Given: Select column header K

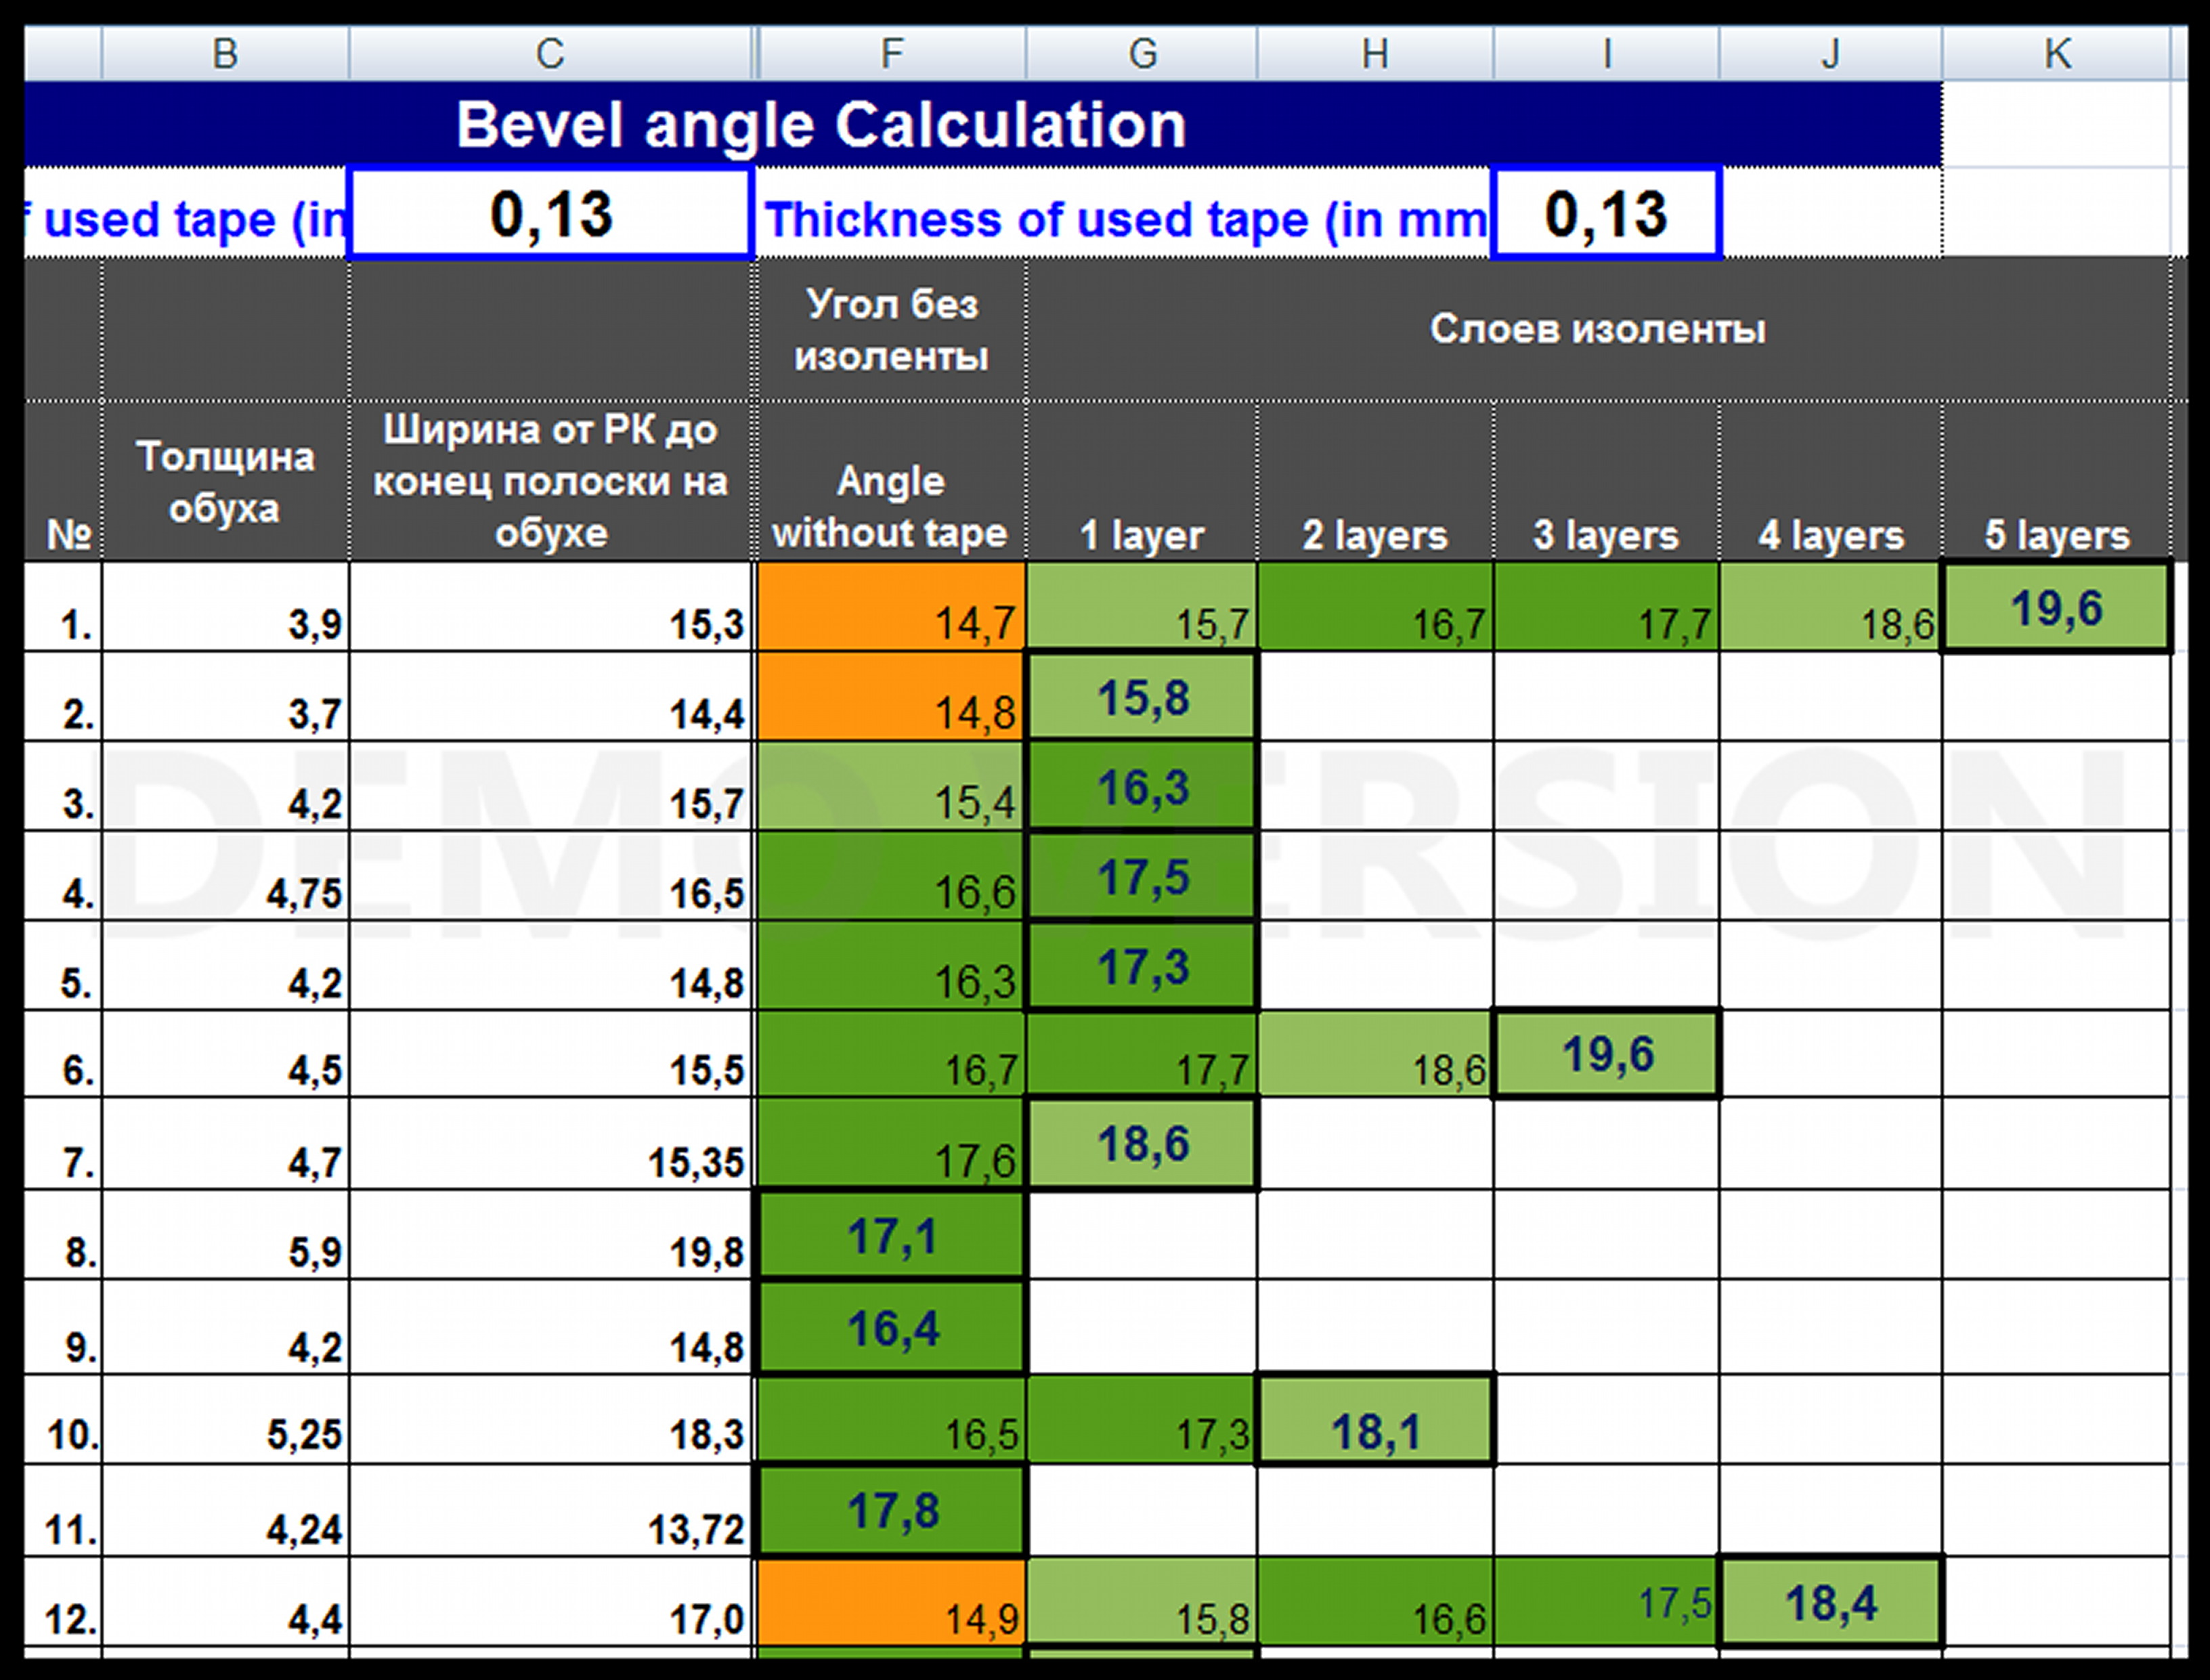Looking at the screenshot, I should 2056,54.
